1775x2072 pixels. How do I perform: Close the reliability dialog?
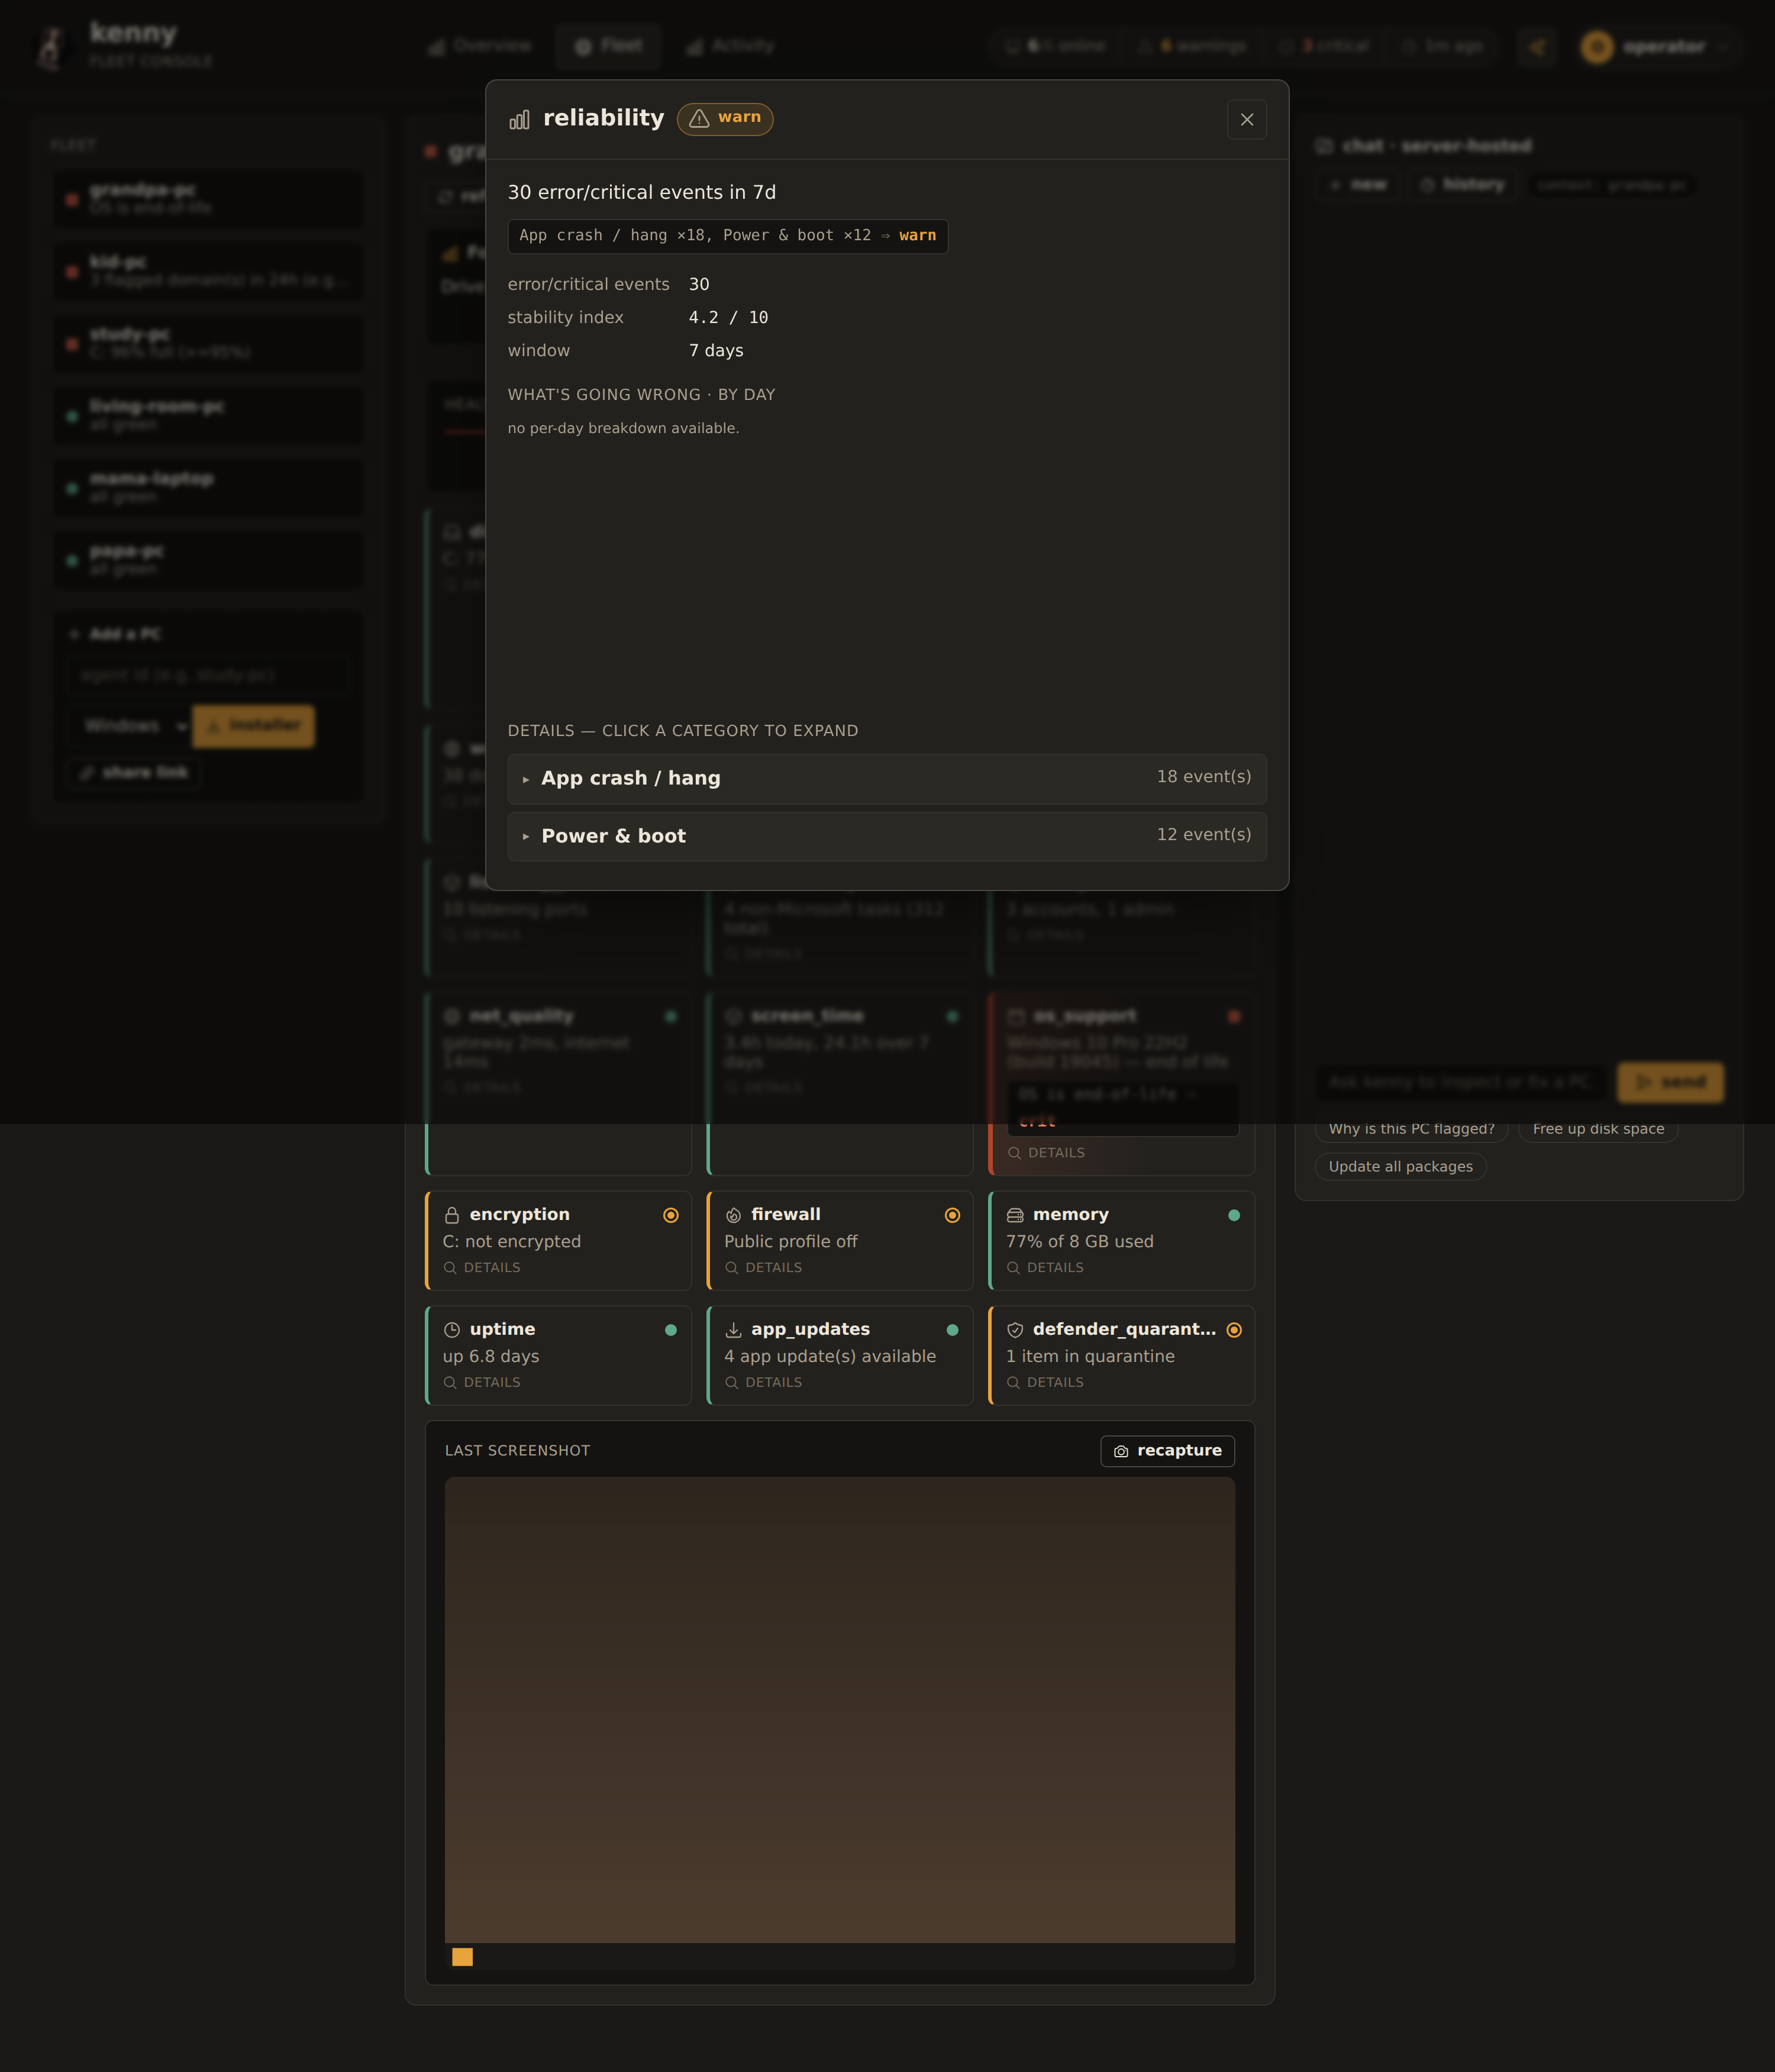coord(1246,119)
